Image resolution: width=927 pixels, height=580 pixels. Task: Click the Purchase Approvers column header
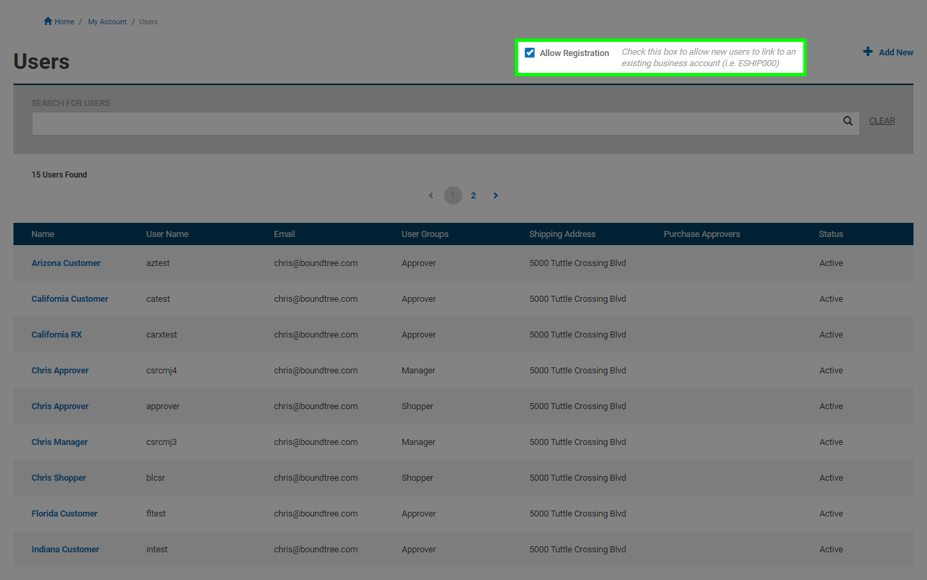click(x=702, y=234)
